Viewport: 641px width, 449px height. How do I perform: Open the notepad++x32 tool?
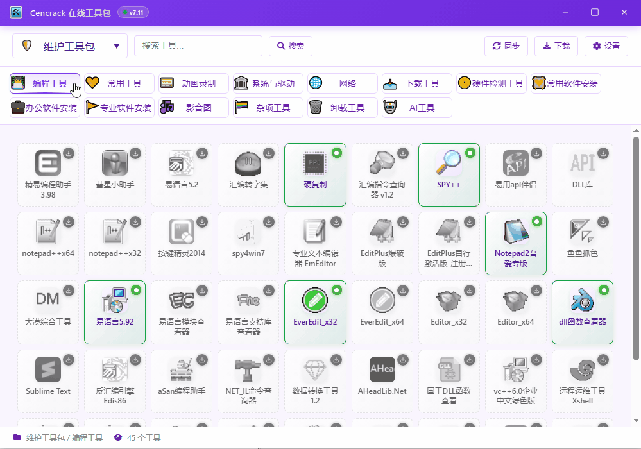pos(114,244)
